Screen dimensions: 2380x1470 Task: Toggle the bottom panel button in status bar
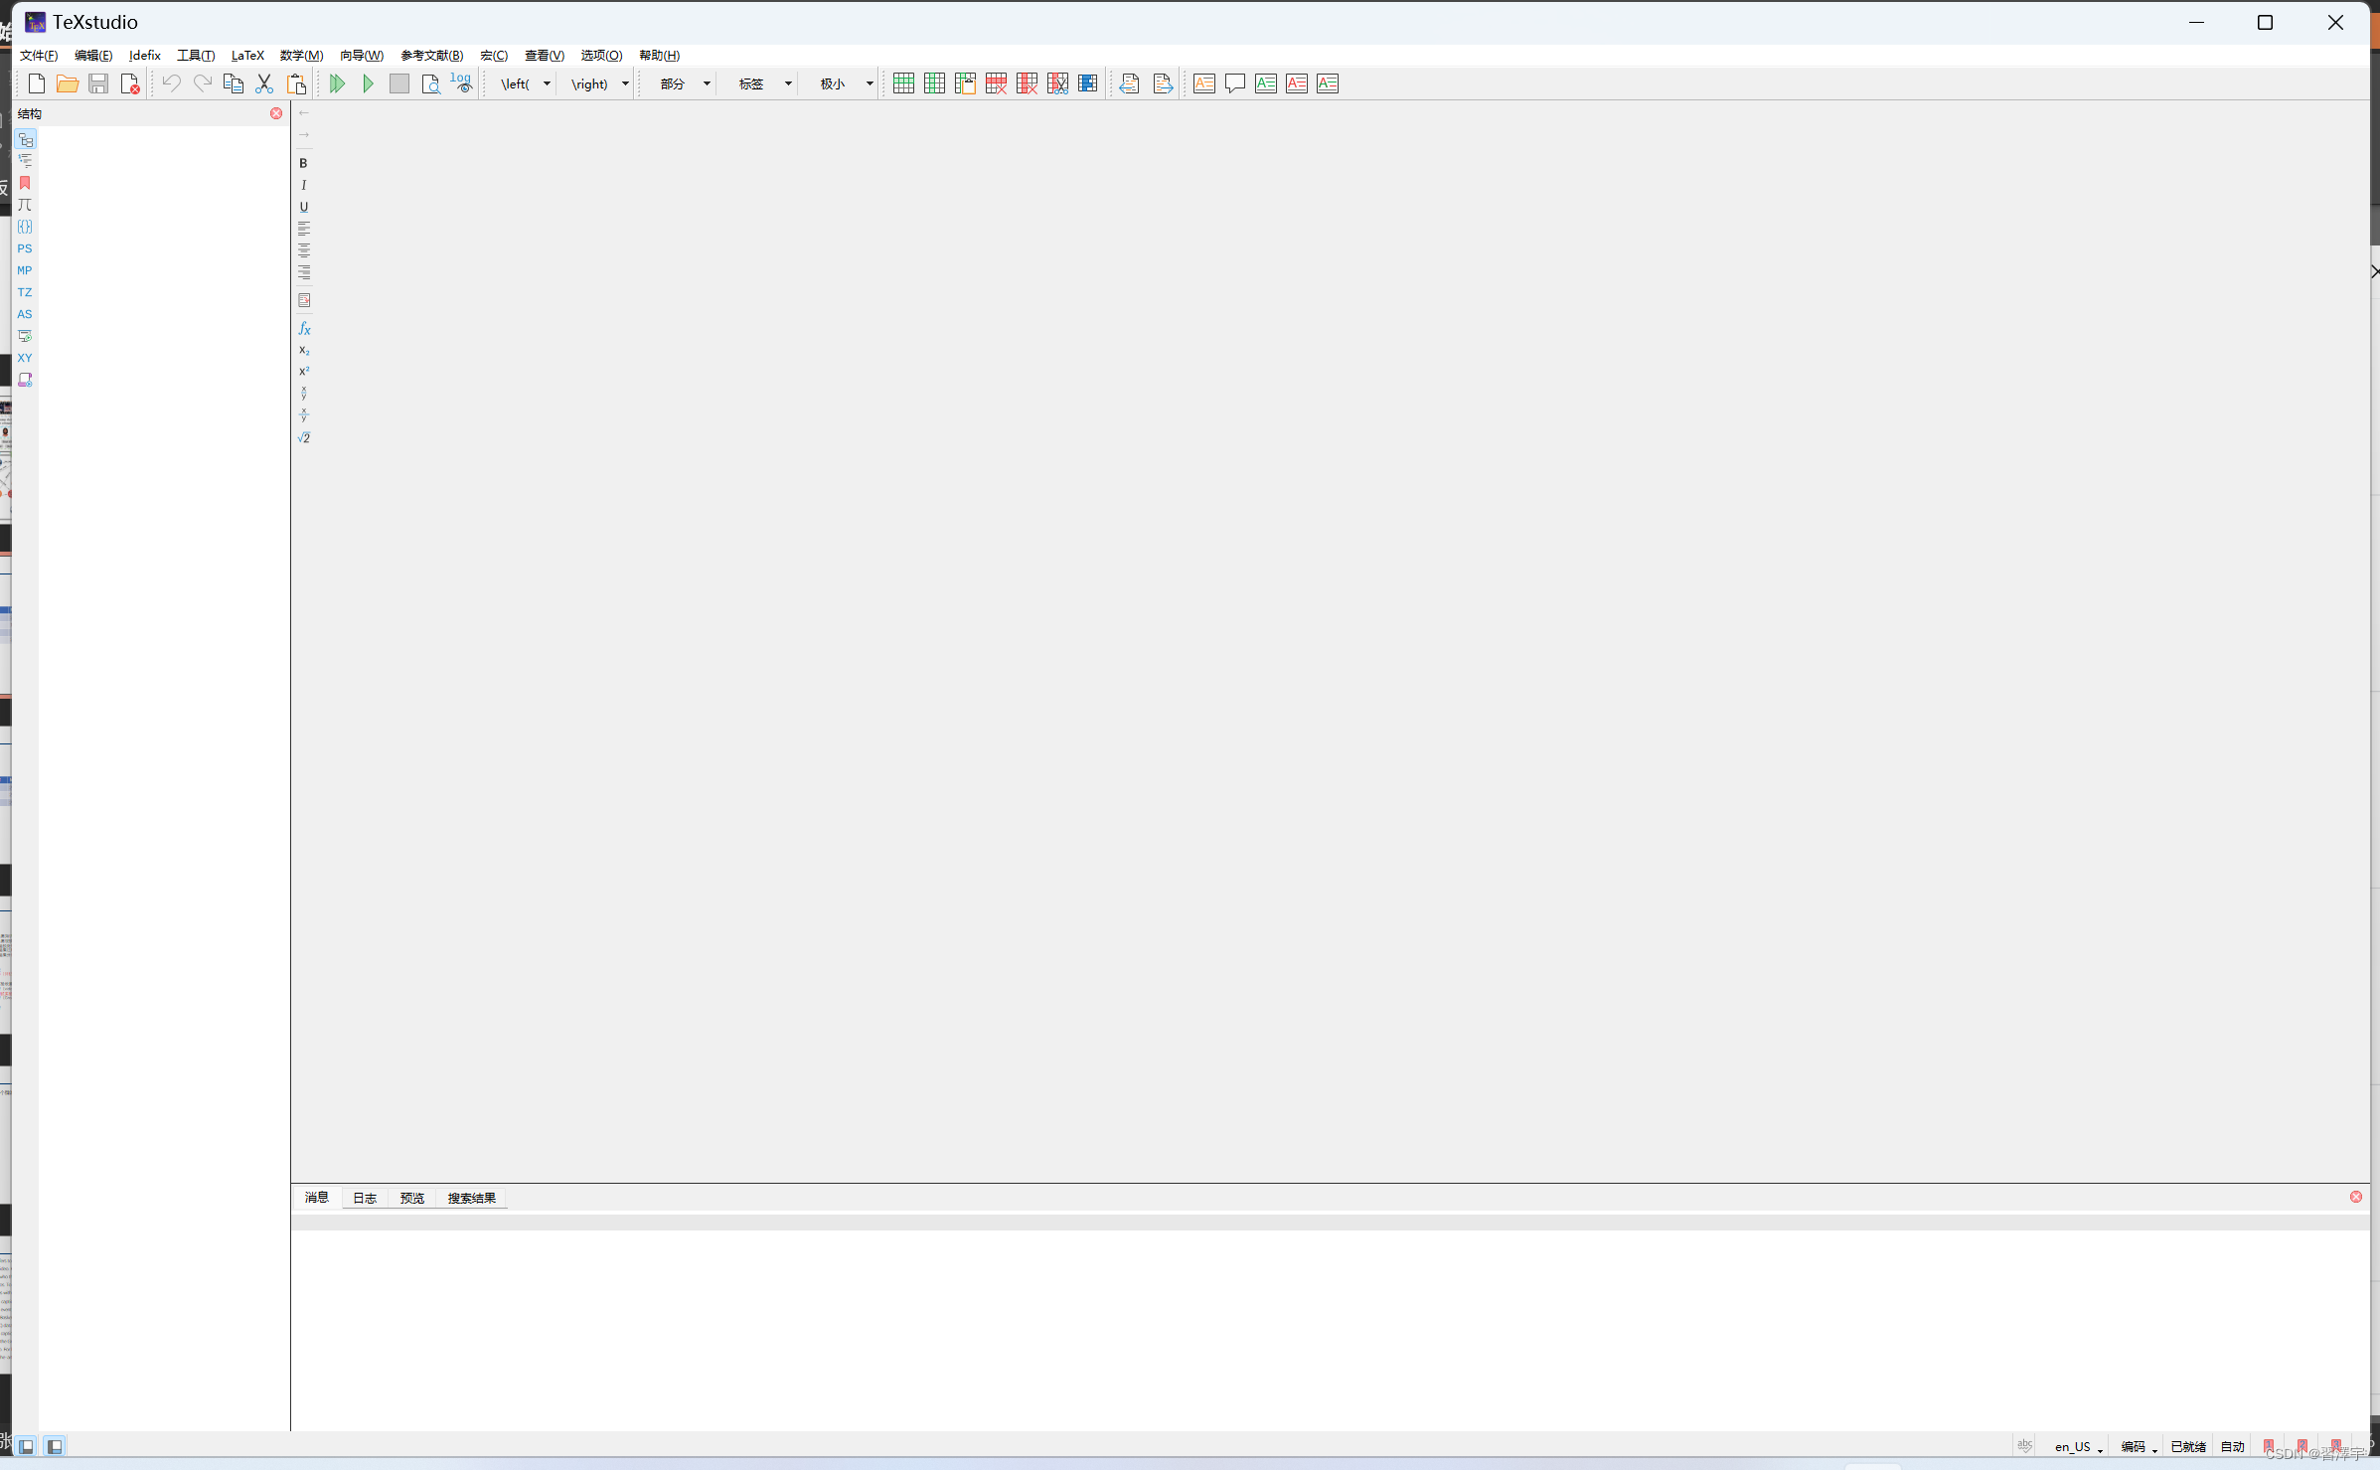[55, 1447]
